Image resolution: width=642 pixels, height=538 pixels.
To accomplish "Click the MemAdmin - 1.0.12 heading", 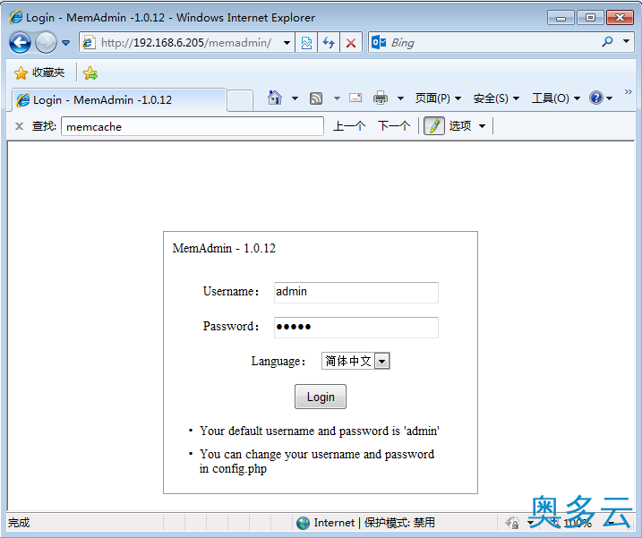I will pyautogui.click(x=224, y=248).
